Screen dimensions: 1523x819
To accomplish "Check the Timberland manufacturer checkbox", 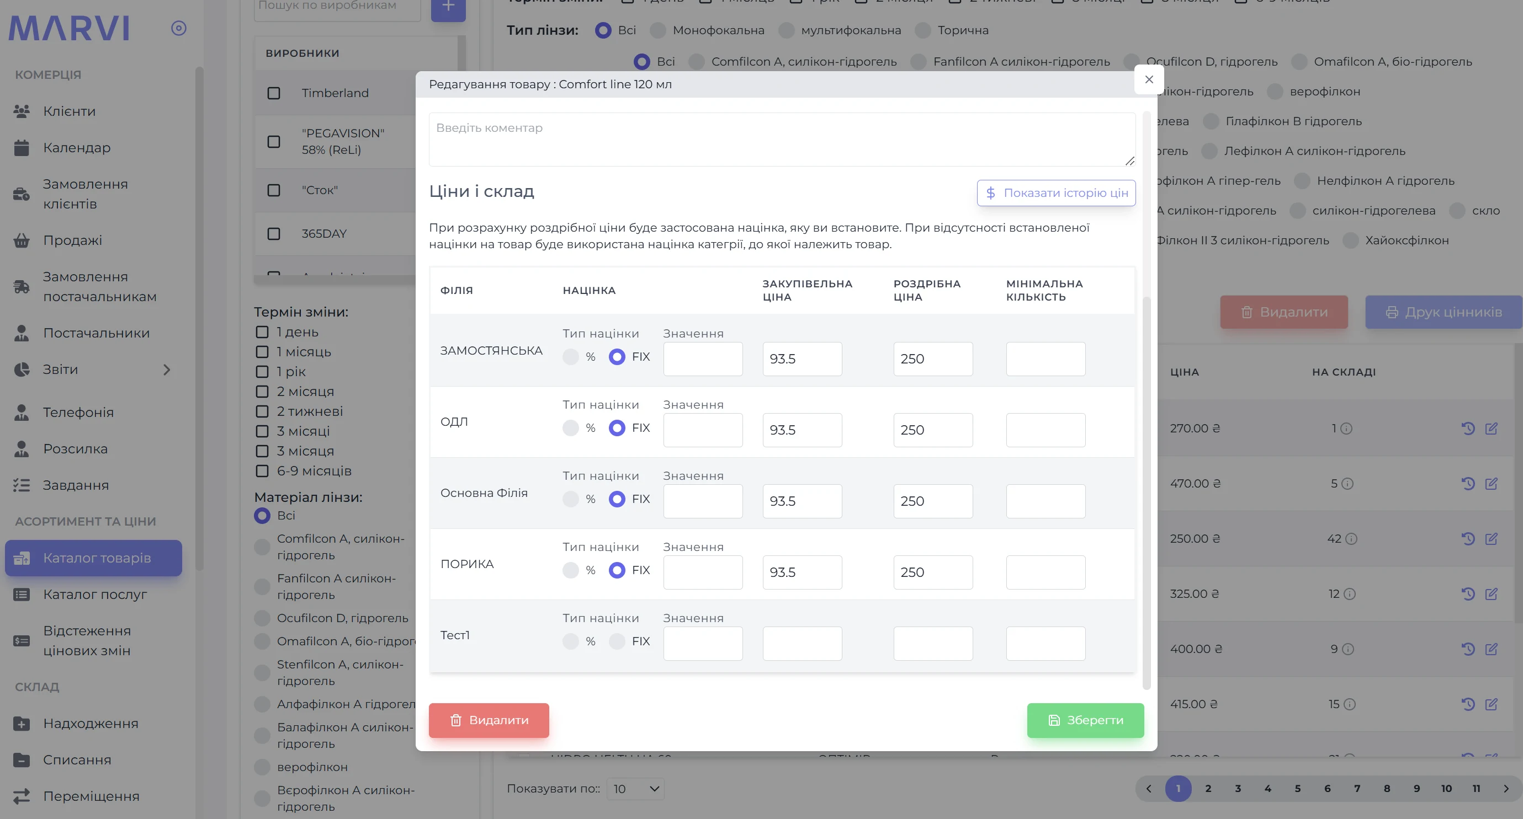I will (x=274, y=93).
